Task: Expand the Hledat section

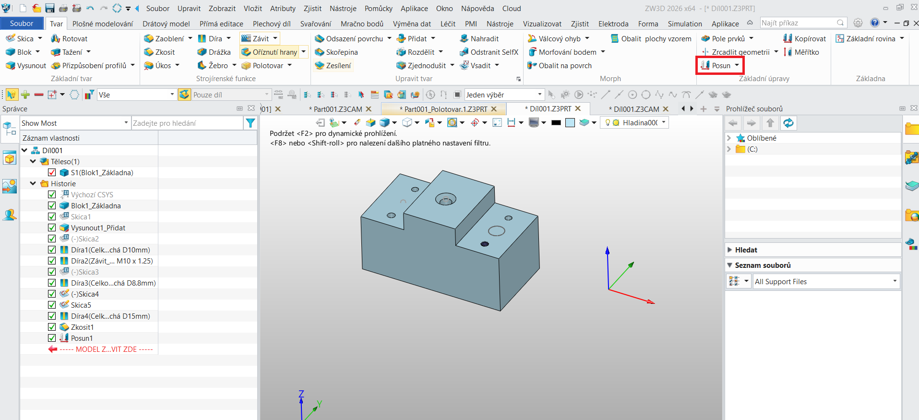Action: pos(729,250)
